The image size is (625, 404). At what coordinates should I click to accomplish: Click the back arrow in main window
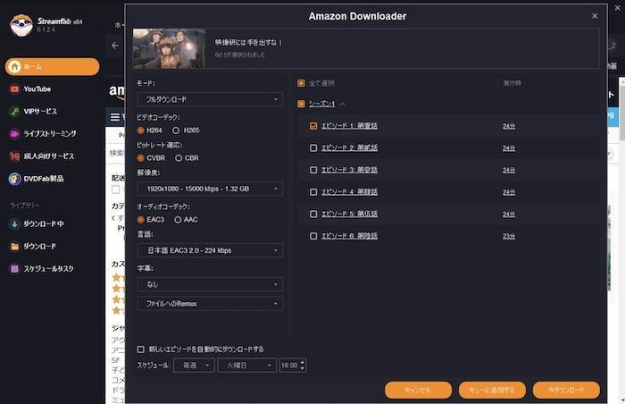115,46
